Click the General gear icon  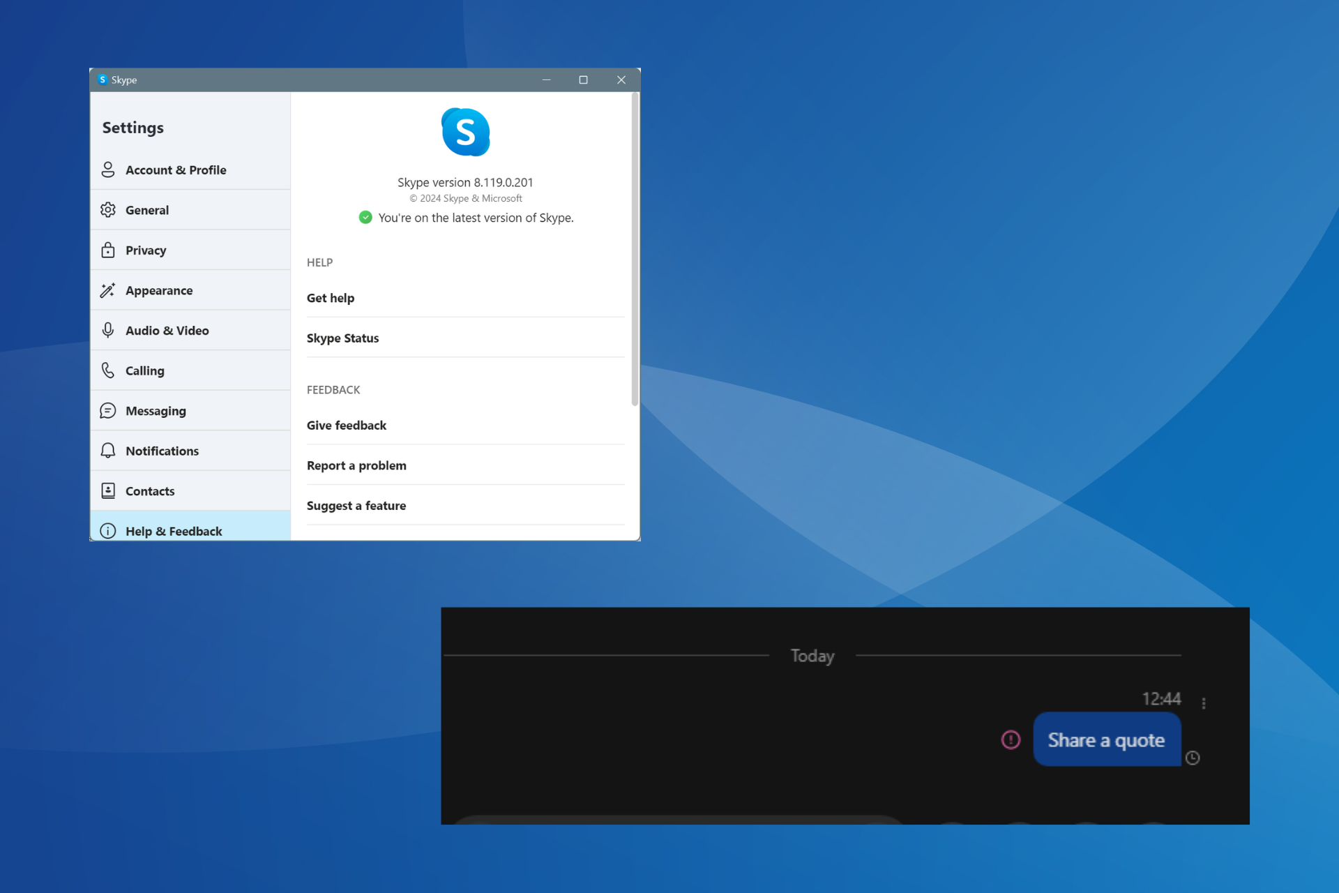[108, 210]
